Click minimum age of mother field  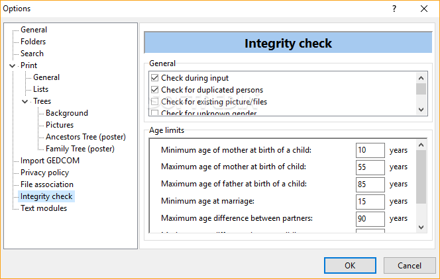click(x=370, y=150)
